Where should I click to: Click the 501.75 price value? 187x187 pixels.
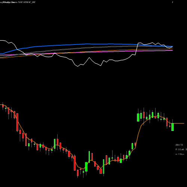pos(179,145)
